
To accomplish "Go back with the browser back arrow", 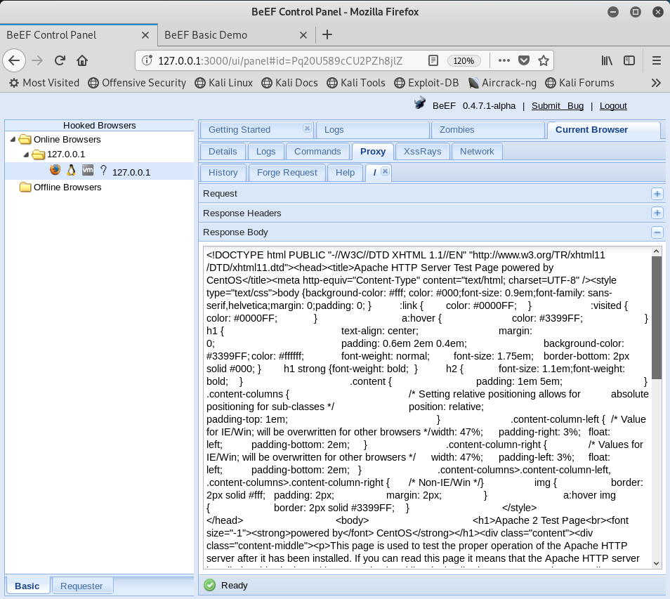I will [x=14, y=60].
